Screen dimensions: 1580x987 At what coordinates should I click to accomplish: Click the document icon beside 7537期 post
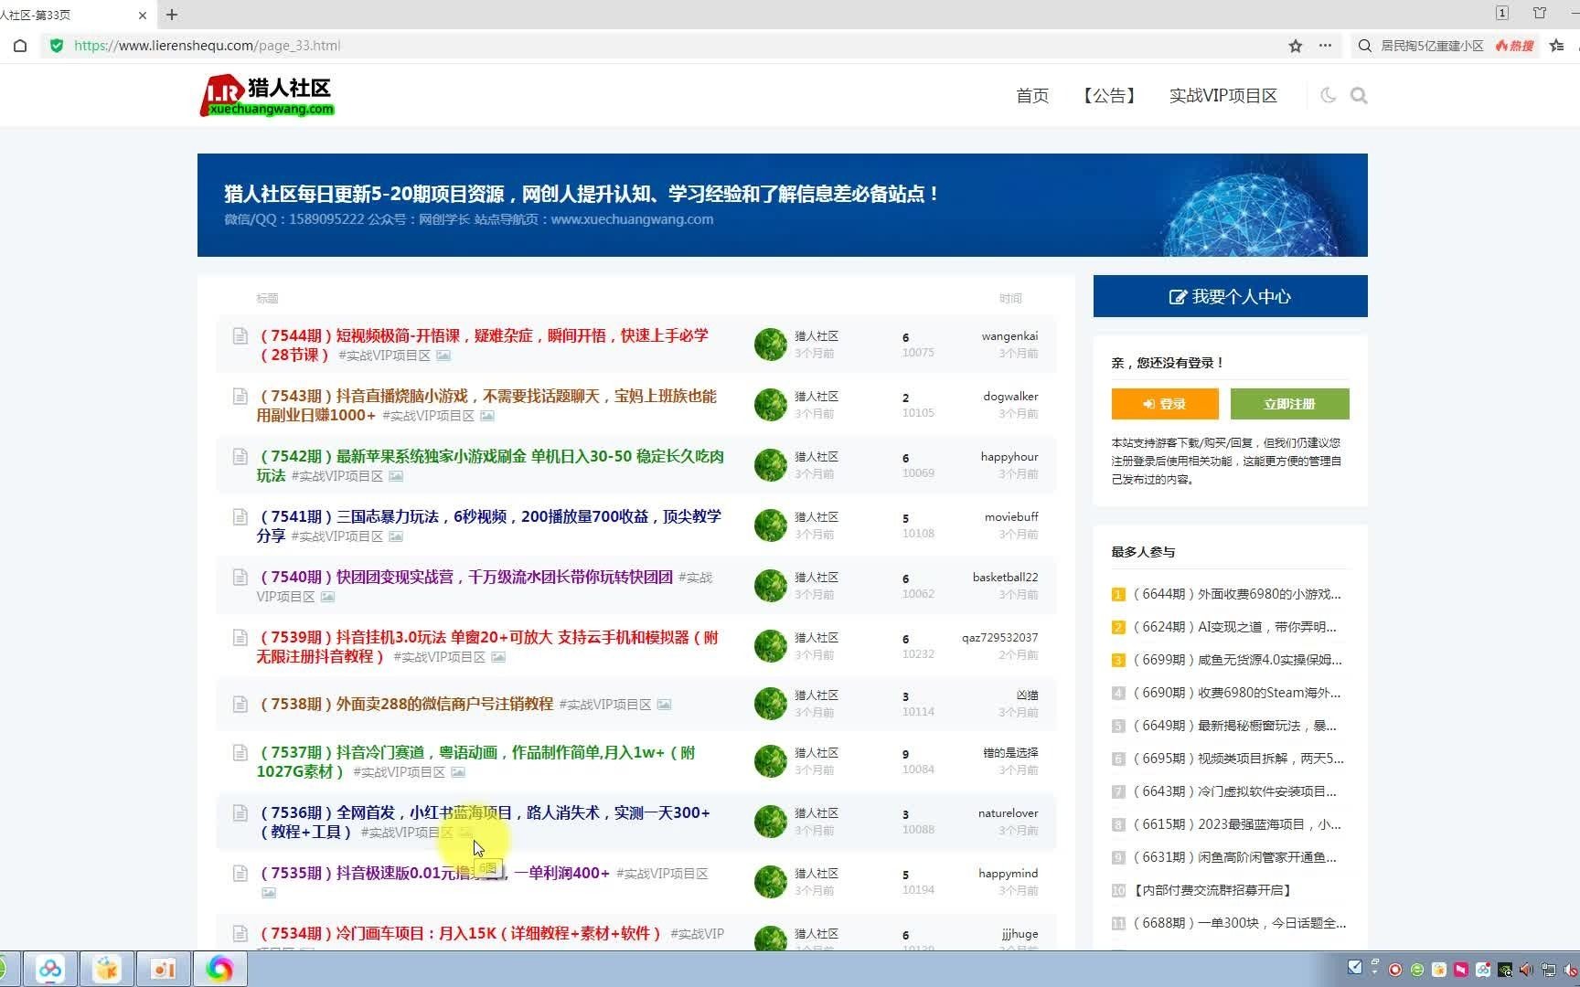tap(240, 753)
